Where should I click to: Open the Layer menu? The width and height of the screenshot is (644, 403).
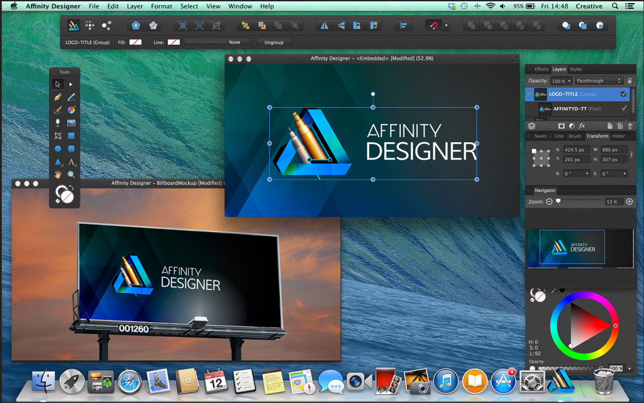click(x=135, y=6)
